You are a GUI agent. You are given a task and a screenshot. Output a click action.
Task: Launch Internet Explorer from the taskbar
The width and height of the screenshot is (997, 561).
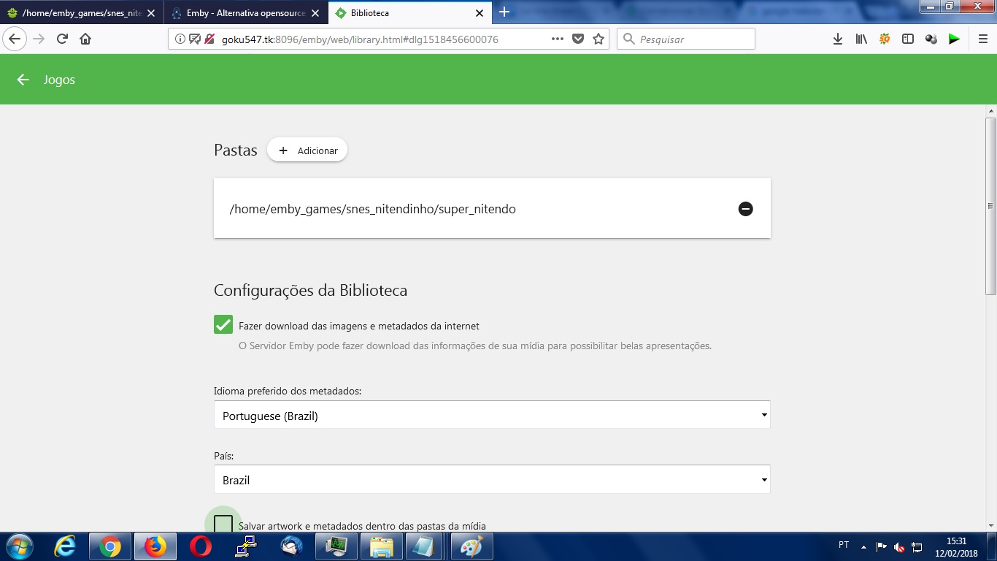point(65,546)
